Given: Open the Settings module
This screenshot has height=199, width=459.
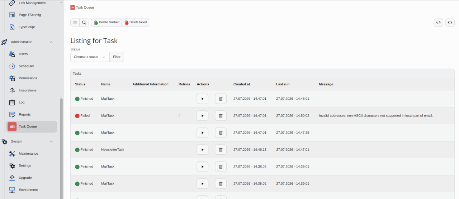Looking at the screenshot, I should click(x=32, y=166).
